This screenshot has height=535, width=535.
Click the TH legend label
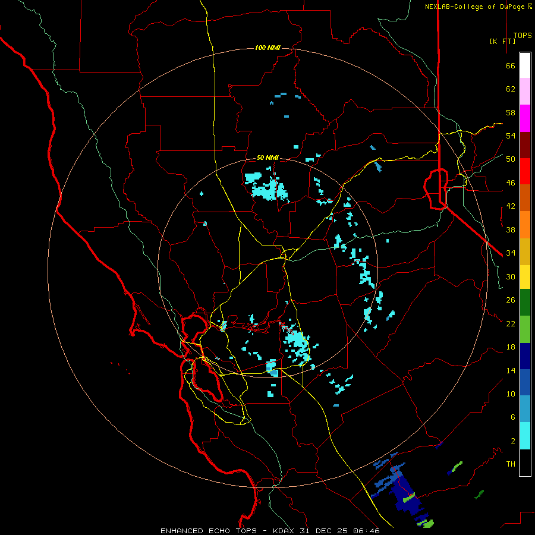click(511, 464)
